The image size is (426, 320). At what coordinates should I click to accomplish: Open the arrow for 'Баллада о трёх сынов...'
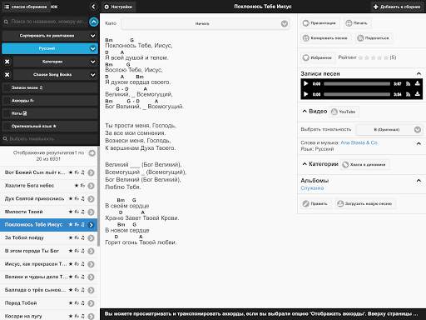pos(91,290)
